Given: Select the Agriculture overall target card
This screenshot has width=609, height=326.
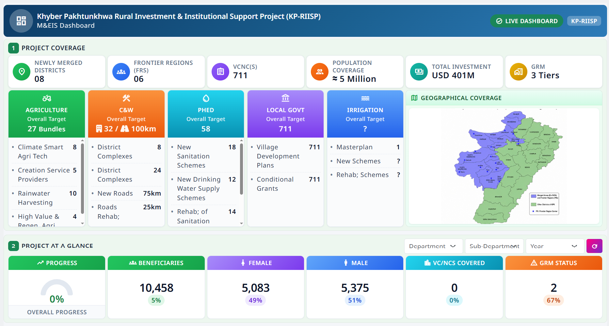Looking at the screenshot, I should point(47,114).
